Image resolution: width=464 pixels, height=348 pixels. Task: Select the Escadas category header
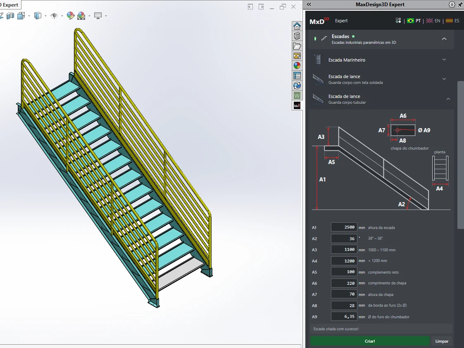[x=381, y=39]
